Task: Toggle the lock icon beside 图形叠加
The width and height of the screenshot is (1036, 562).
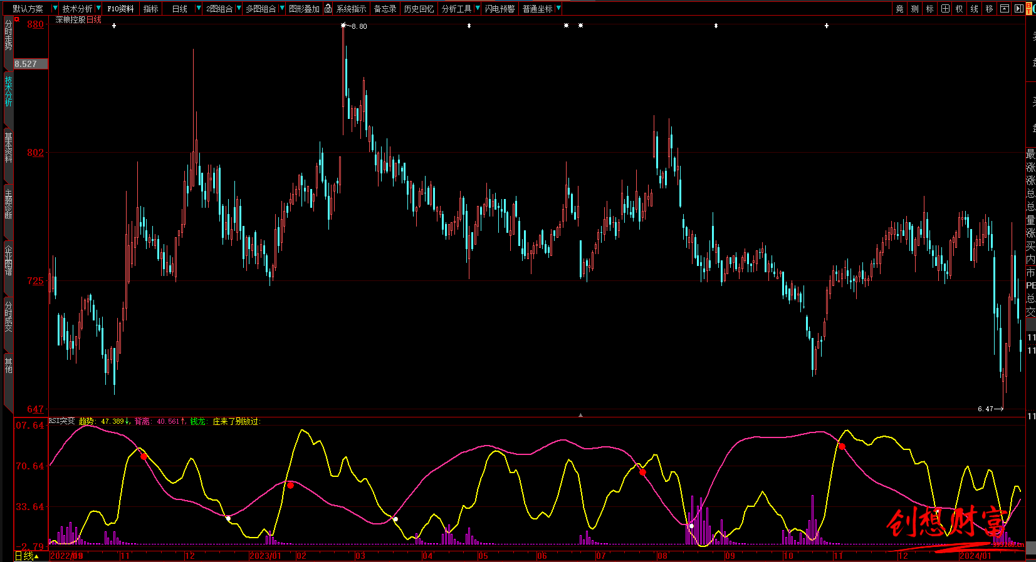Action: coord(328,8)
